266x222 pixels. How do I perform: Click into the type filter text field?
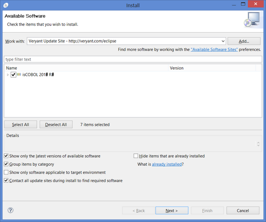(x=132, y=59)
